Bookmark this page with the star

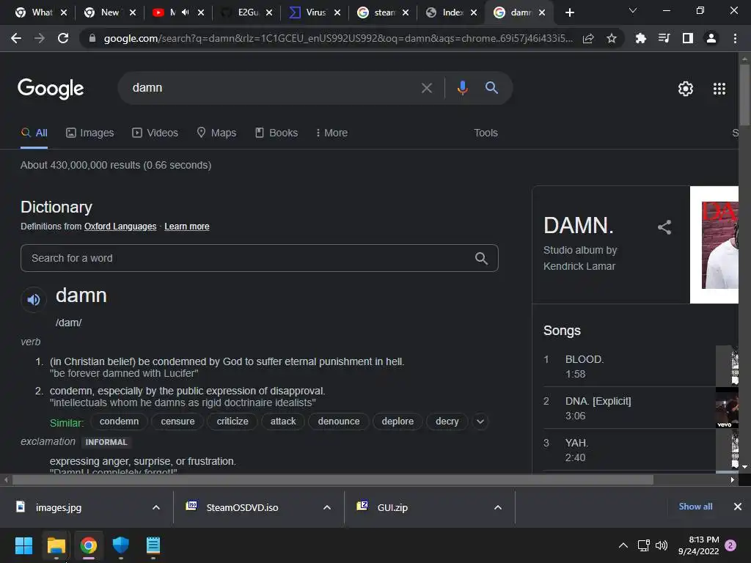[612, 38]
